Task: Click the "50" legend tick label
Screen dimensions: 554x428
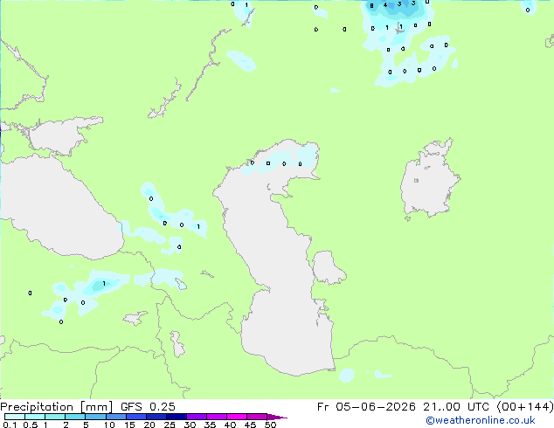Action: click(x=270, y=425)
